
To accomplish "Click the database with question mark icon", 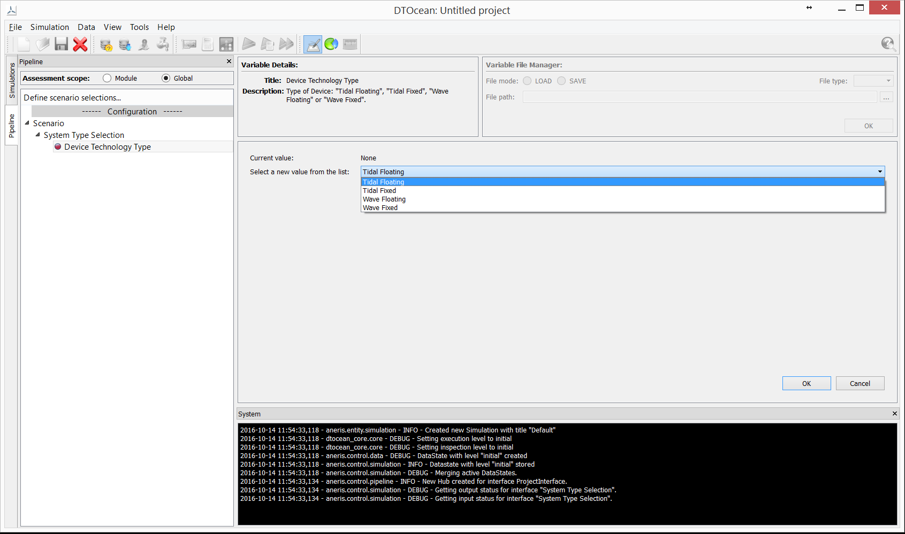I will click(106, 45).
